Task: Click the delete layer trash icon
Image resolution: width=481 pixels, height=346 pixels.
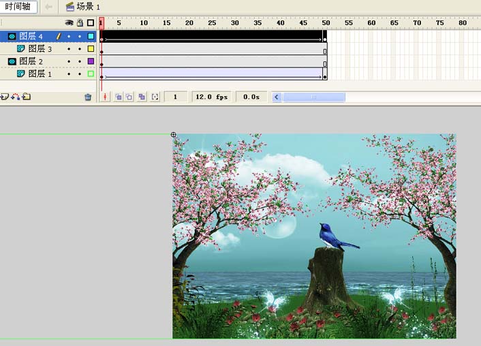Action: [x=88, y=97]
